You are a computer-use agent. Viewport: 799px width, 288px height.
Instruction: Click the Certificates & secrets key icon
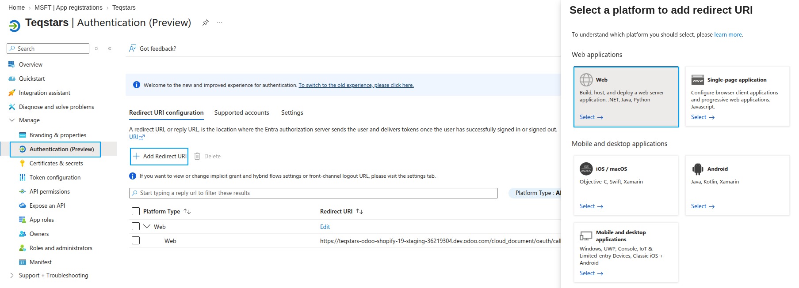pos(22,163)
